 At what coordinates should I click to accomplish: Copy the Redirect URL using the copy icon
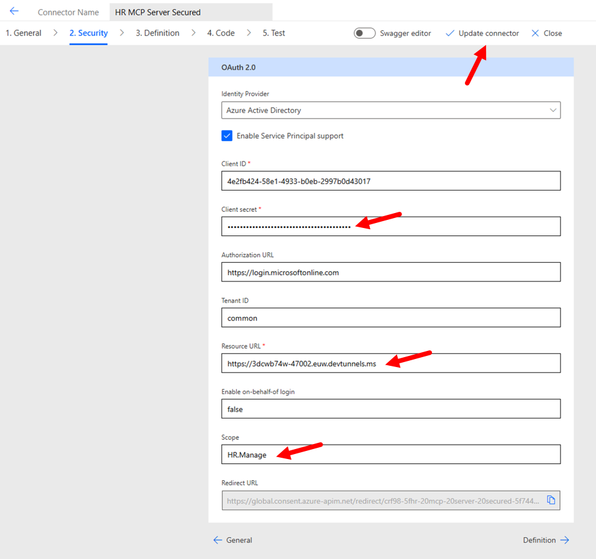click(x=551, y=500)
